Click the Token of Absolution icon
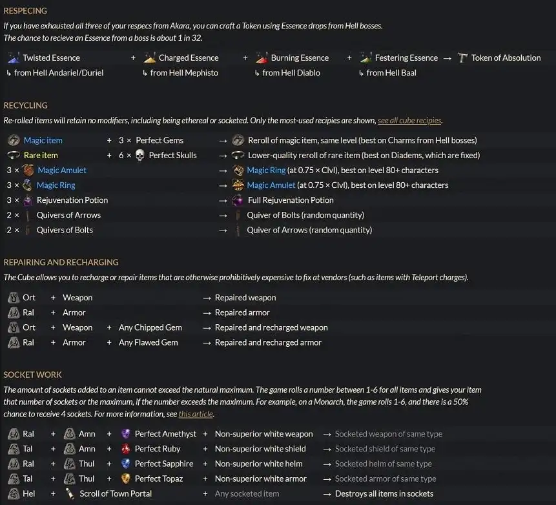This screenshot has width=556, height=505. (x=462, y=57)
